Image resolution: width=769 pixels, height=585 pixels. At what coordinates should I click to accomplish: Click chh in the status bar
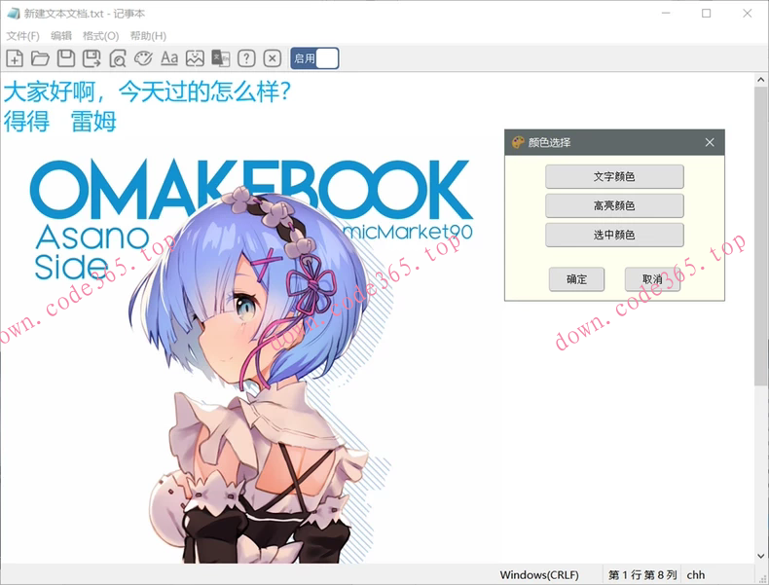click(x=696, y=574)
